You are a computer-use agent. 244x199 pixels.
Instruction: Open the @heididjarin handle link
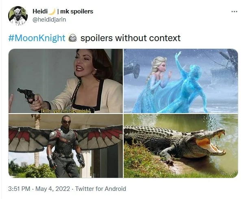coord(49,20)
